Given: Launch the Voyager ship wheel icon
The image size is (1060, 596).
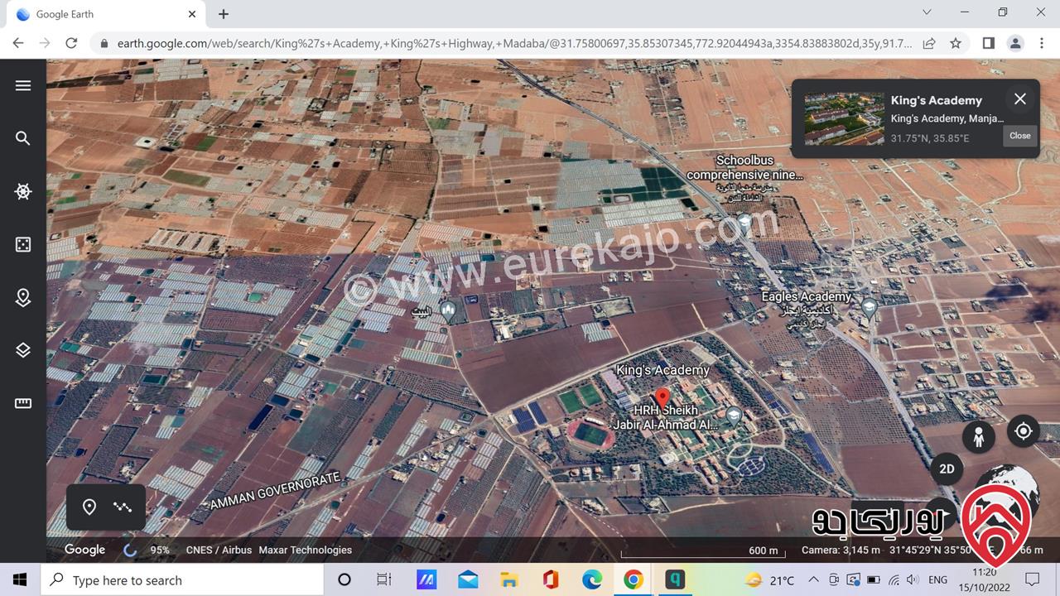Looking at the screenshot, I should pos(23,191).
